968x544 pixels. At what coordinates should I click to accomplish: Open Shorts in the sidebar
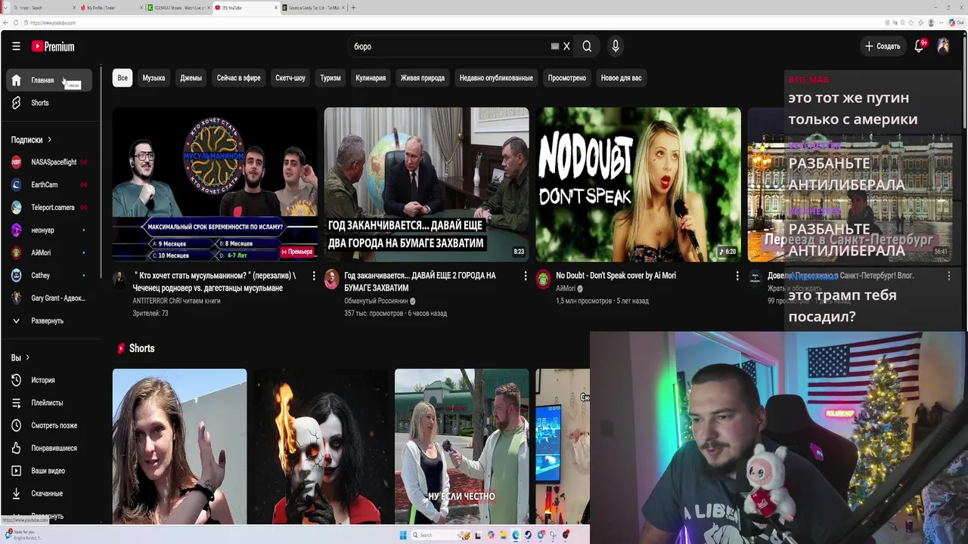click(49, 103)
